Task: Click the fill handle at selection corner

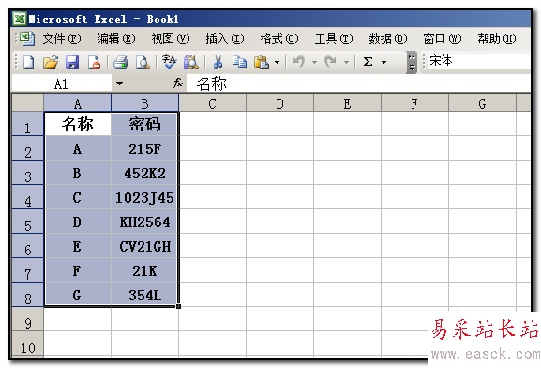Action: tap(178, 306)
